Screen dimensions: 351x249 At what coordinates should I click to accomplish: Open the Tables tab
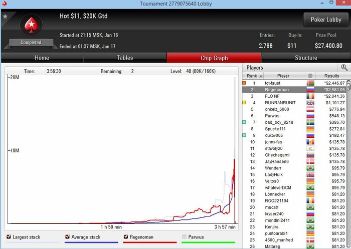tap(125, 58)
